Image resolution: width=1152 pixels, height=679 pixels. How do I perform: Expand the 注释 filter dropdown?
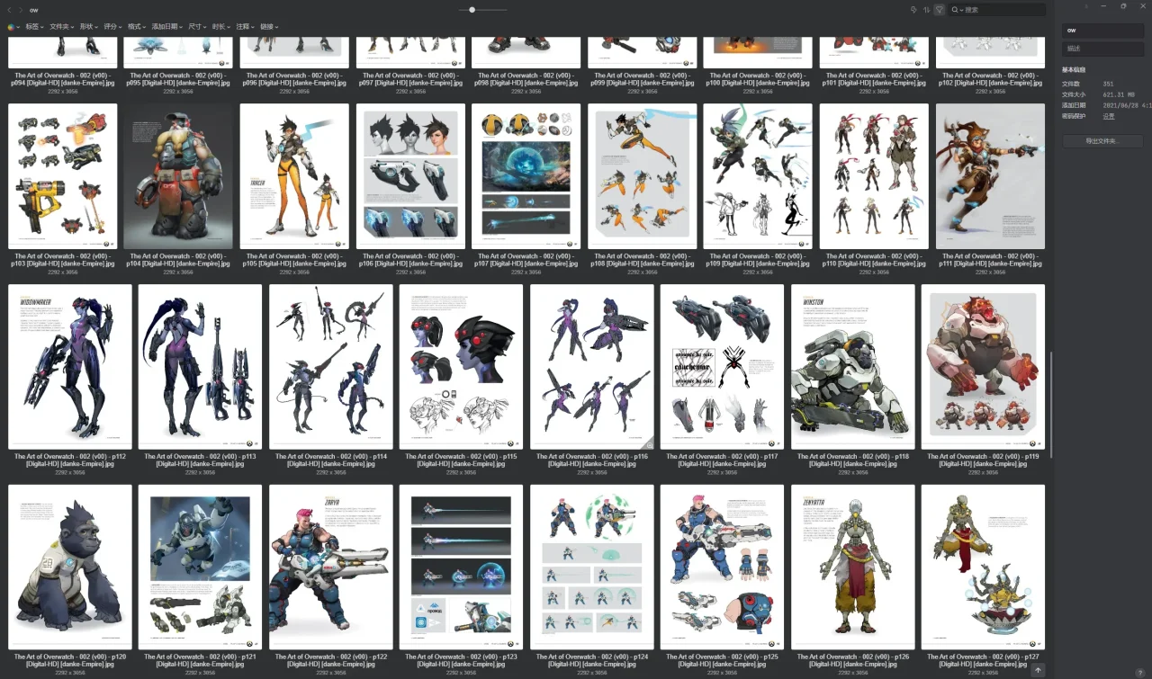pos(246,27)
